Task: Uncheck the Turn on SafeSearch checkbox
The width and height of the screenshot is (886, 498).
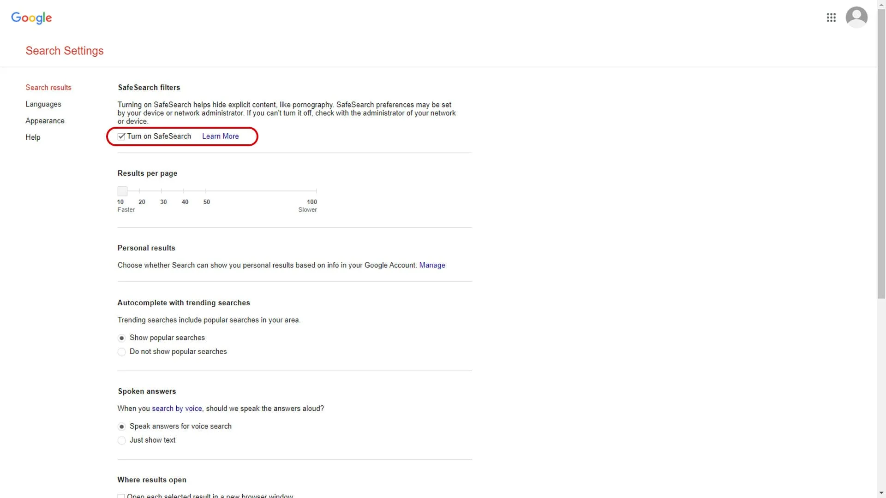Action: [121, 136]
